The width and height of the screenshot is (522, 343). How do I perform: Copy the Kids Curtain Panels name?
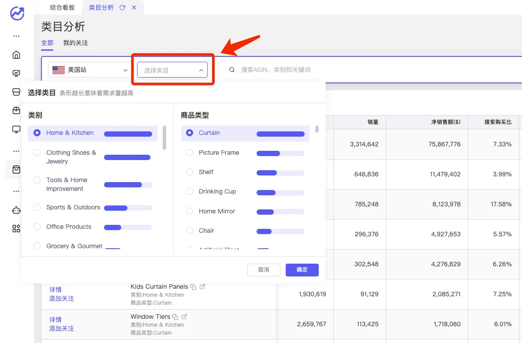coord(193,287)
